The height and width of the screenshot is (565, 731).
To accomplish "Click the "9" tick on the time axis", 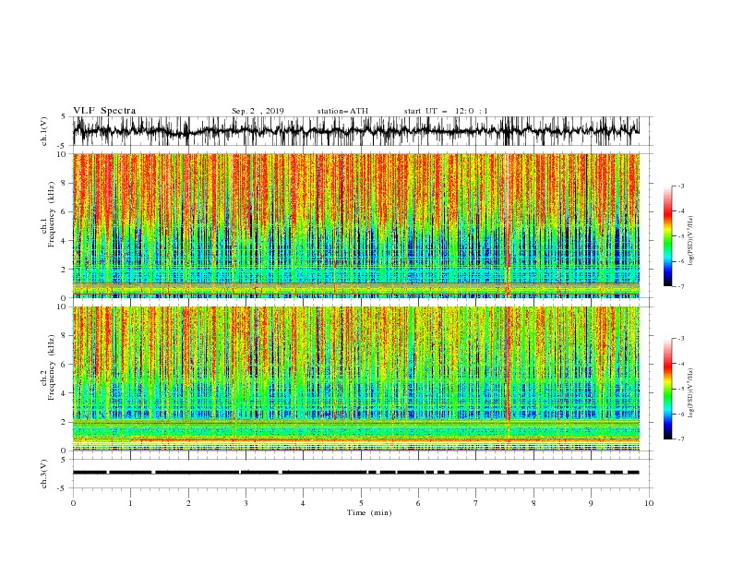I will 591,503.
